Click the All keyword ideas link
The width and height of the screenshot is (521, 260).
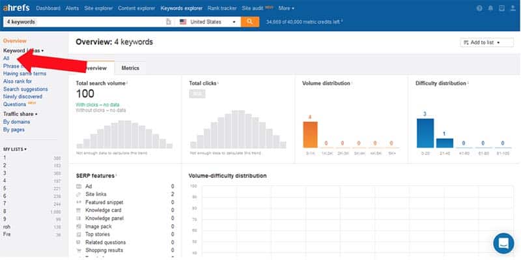6,58
